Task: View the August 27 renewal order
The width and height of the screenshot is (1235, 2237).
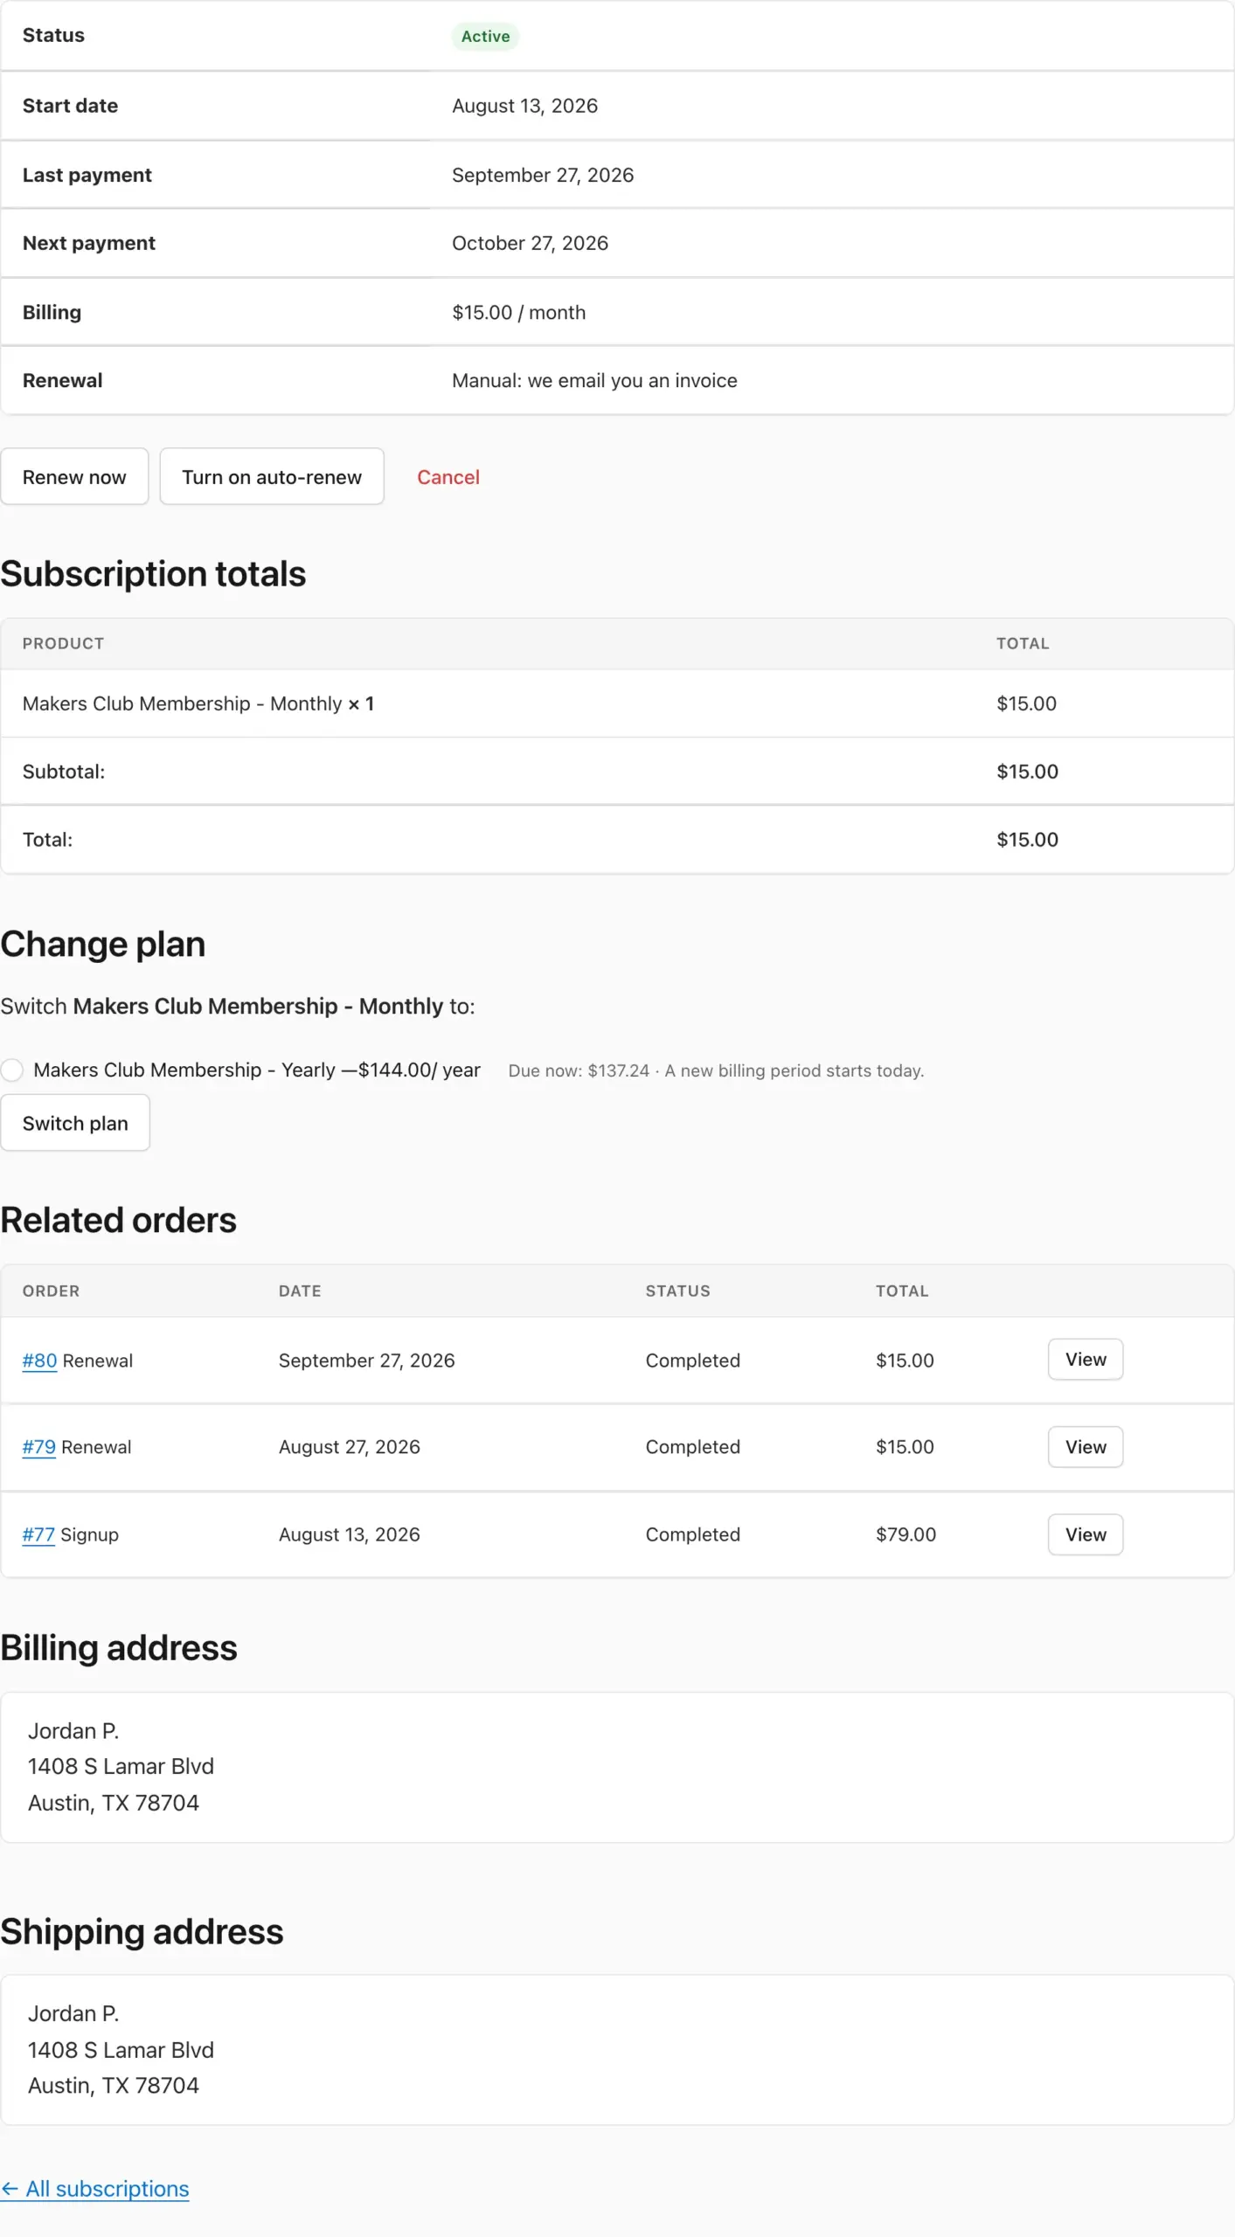Action: click(1086, 1447)
